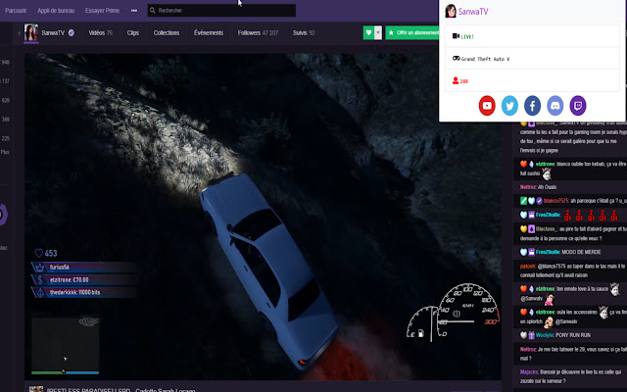Image resolution: width=627 pixels, height=392 pixels.
Task: Click Essayer Prime link
Action: tap(102, 11)
